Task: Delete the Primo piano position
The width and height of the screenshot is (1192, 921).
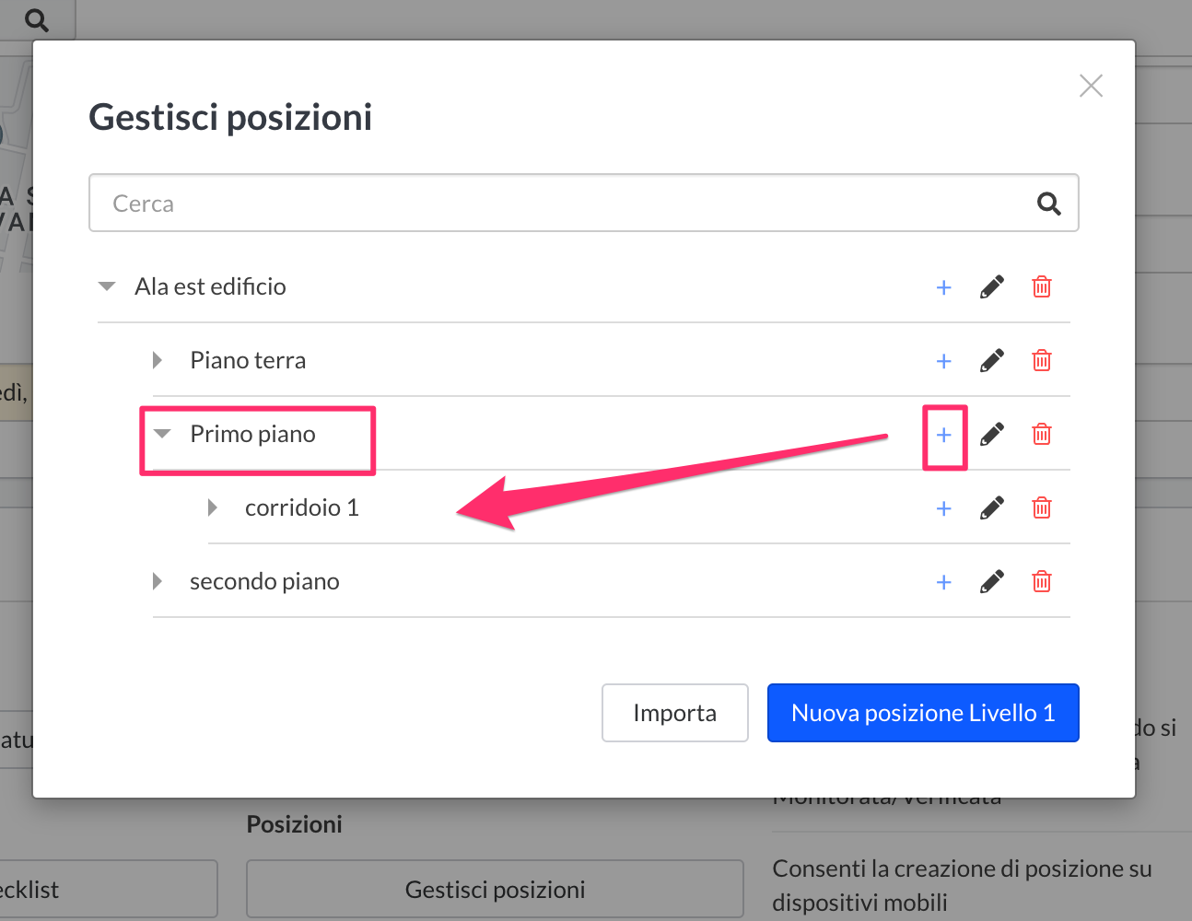Action: (x=1042, y=435)
